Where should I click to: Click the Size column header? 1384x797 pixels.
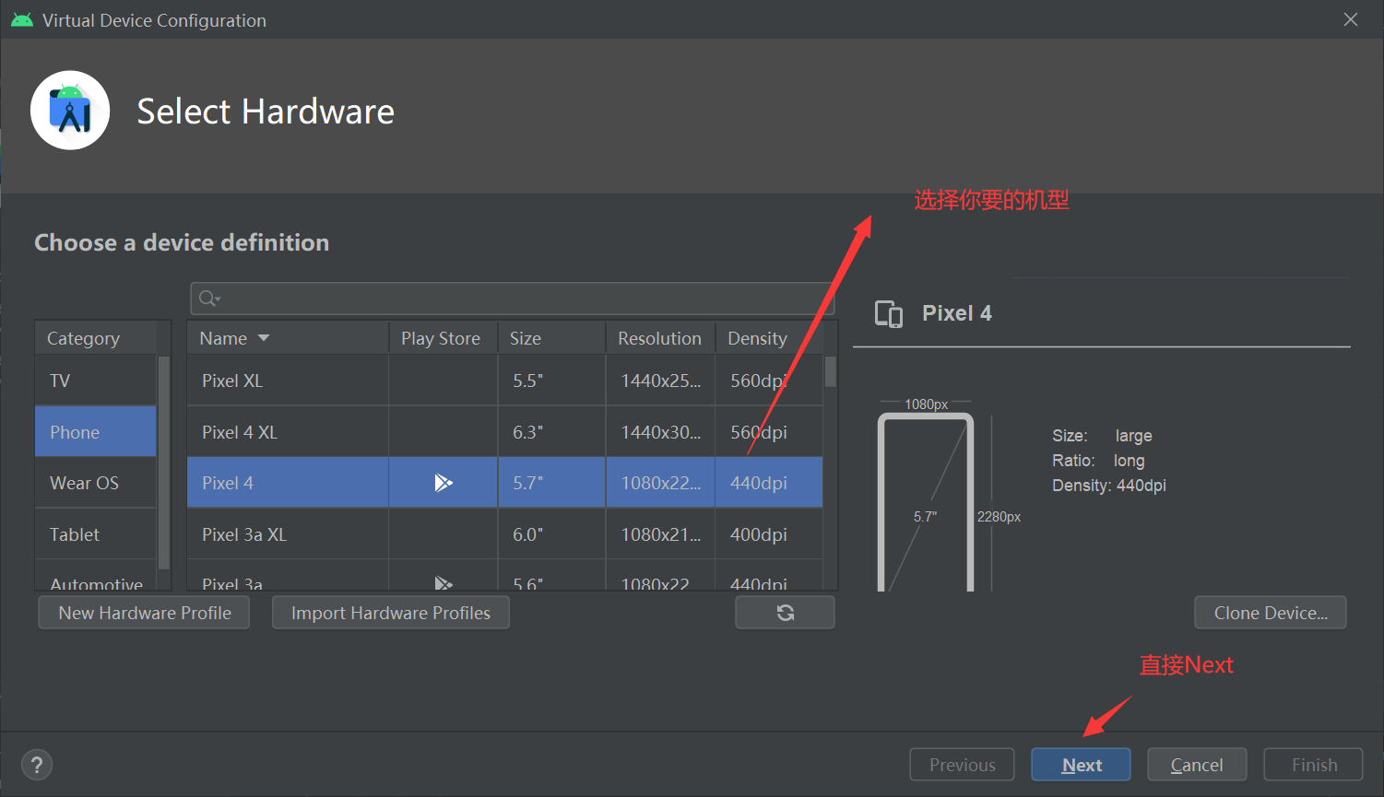(x=551, y=338)
